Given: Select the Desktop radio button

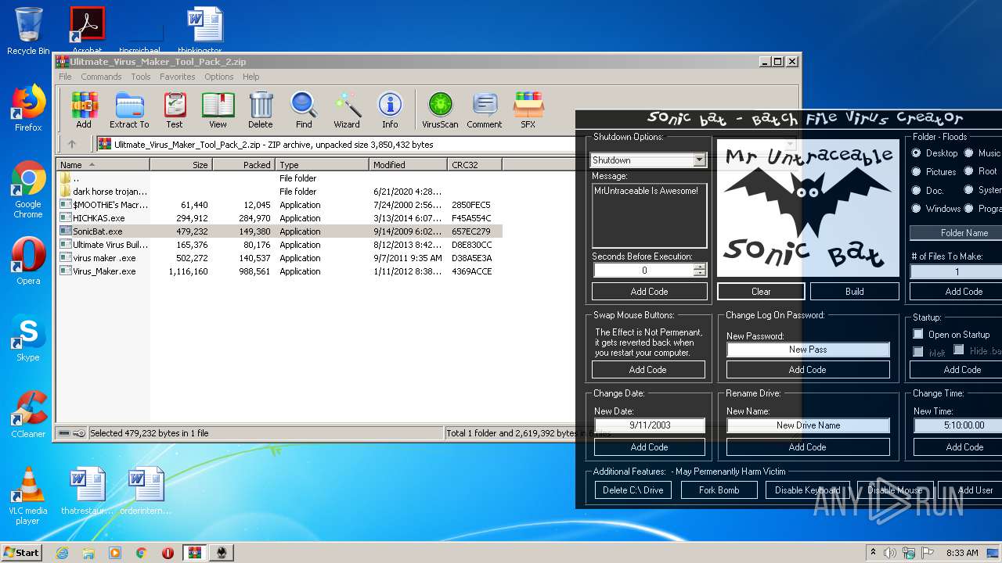Looking at the screenshot, I should pos(916,153).
